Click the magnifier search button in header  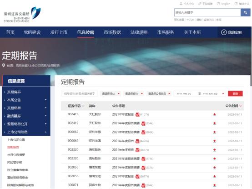click(x=245, y=12)
